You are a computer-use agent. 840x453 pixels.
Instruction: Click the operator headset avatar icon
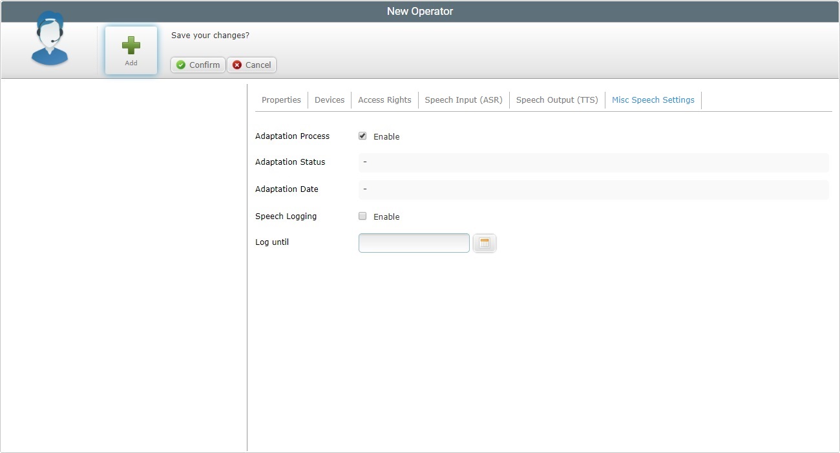point(50,40)
